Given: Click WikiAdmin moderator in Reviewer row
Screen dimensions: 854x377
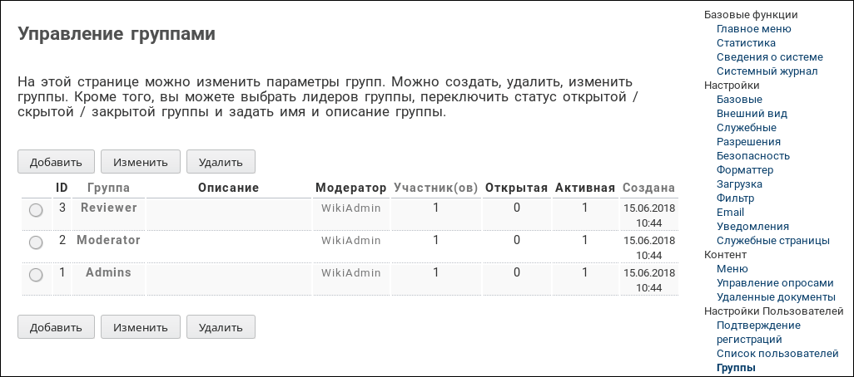Looking at the screenshot, I should point(350,208).
